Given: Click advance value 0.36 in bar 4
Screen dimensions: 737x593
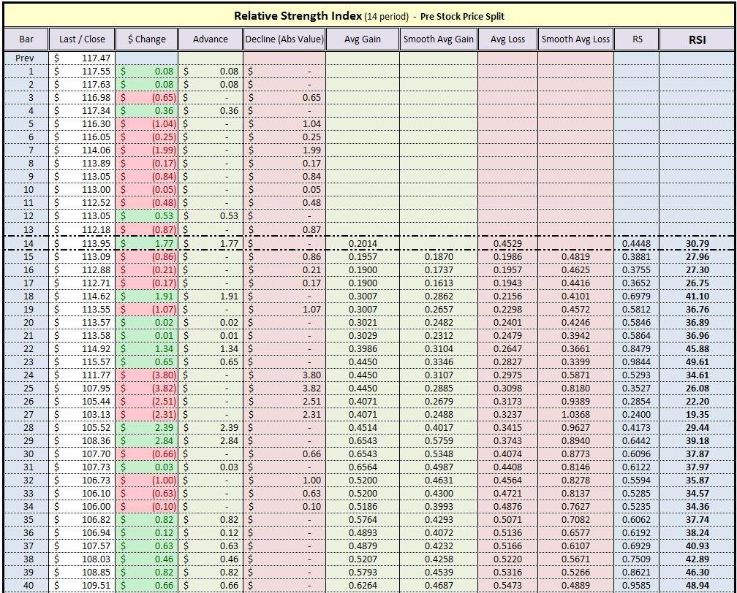Looking at the screenshot, I should click(x=210, y=111).
